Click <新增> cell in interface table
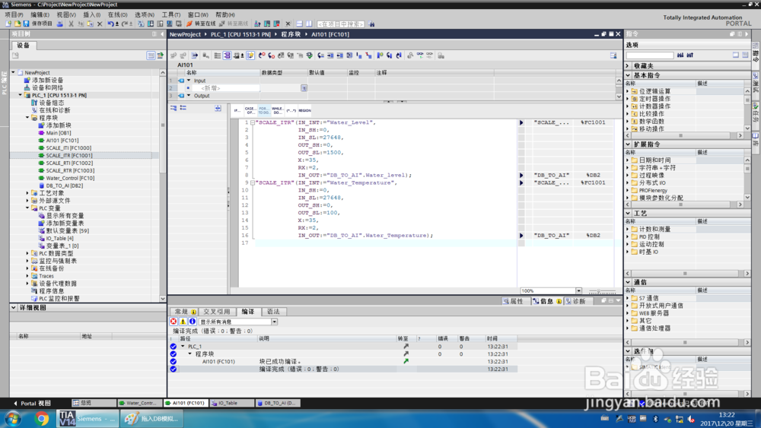The width and height of the screenshot is (761, 428). (227, 88)
